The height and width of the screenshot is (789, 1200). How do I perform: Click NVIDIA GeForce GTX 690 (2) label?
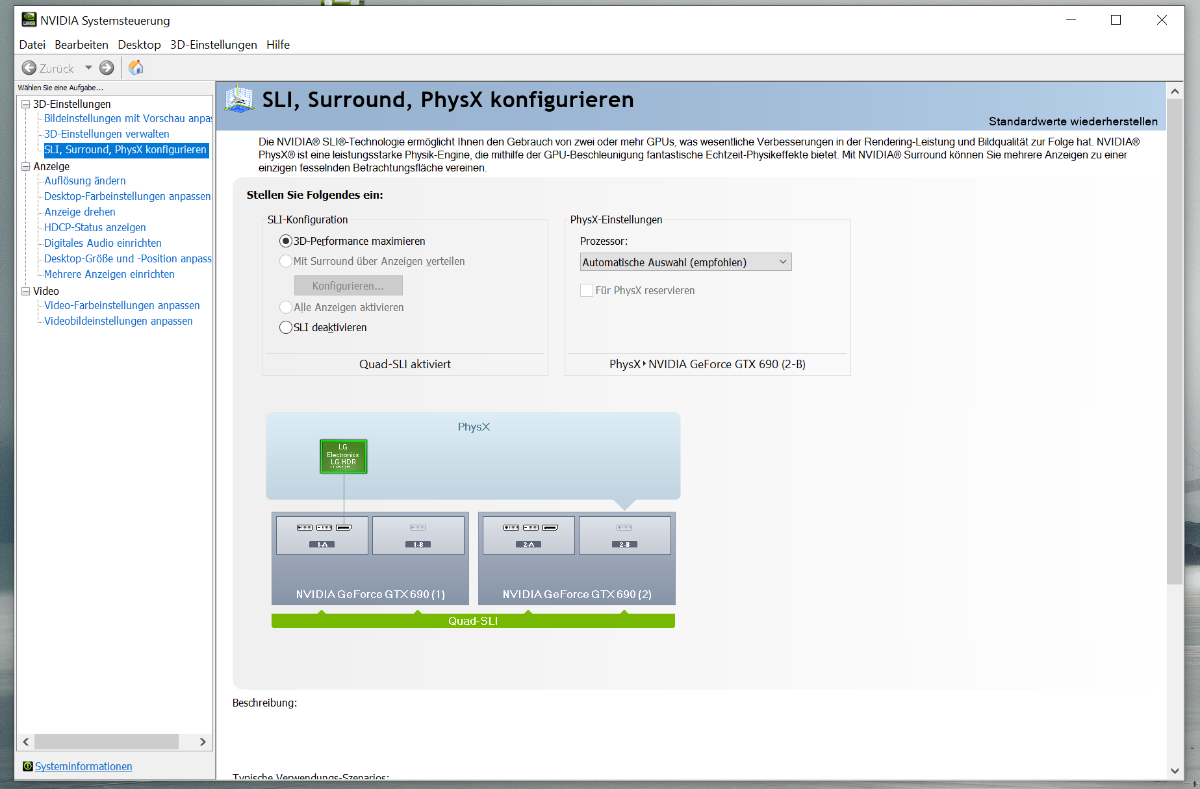point(577,594)
